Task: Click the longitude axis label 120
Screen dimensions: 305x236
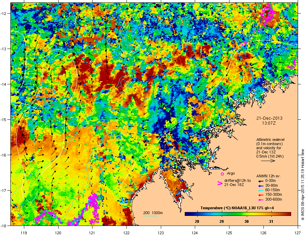Action: 58,233
